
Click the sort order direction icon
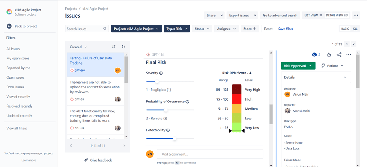114,47
